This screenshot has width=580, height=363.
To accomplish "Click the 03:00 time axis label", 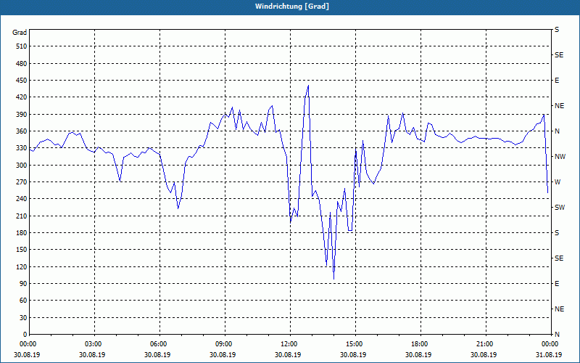I will [92, 344].
